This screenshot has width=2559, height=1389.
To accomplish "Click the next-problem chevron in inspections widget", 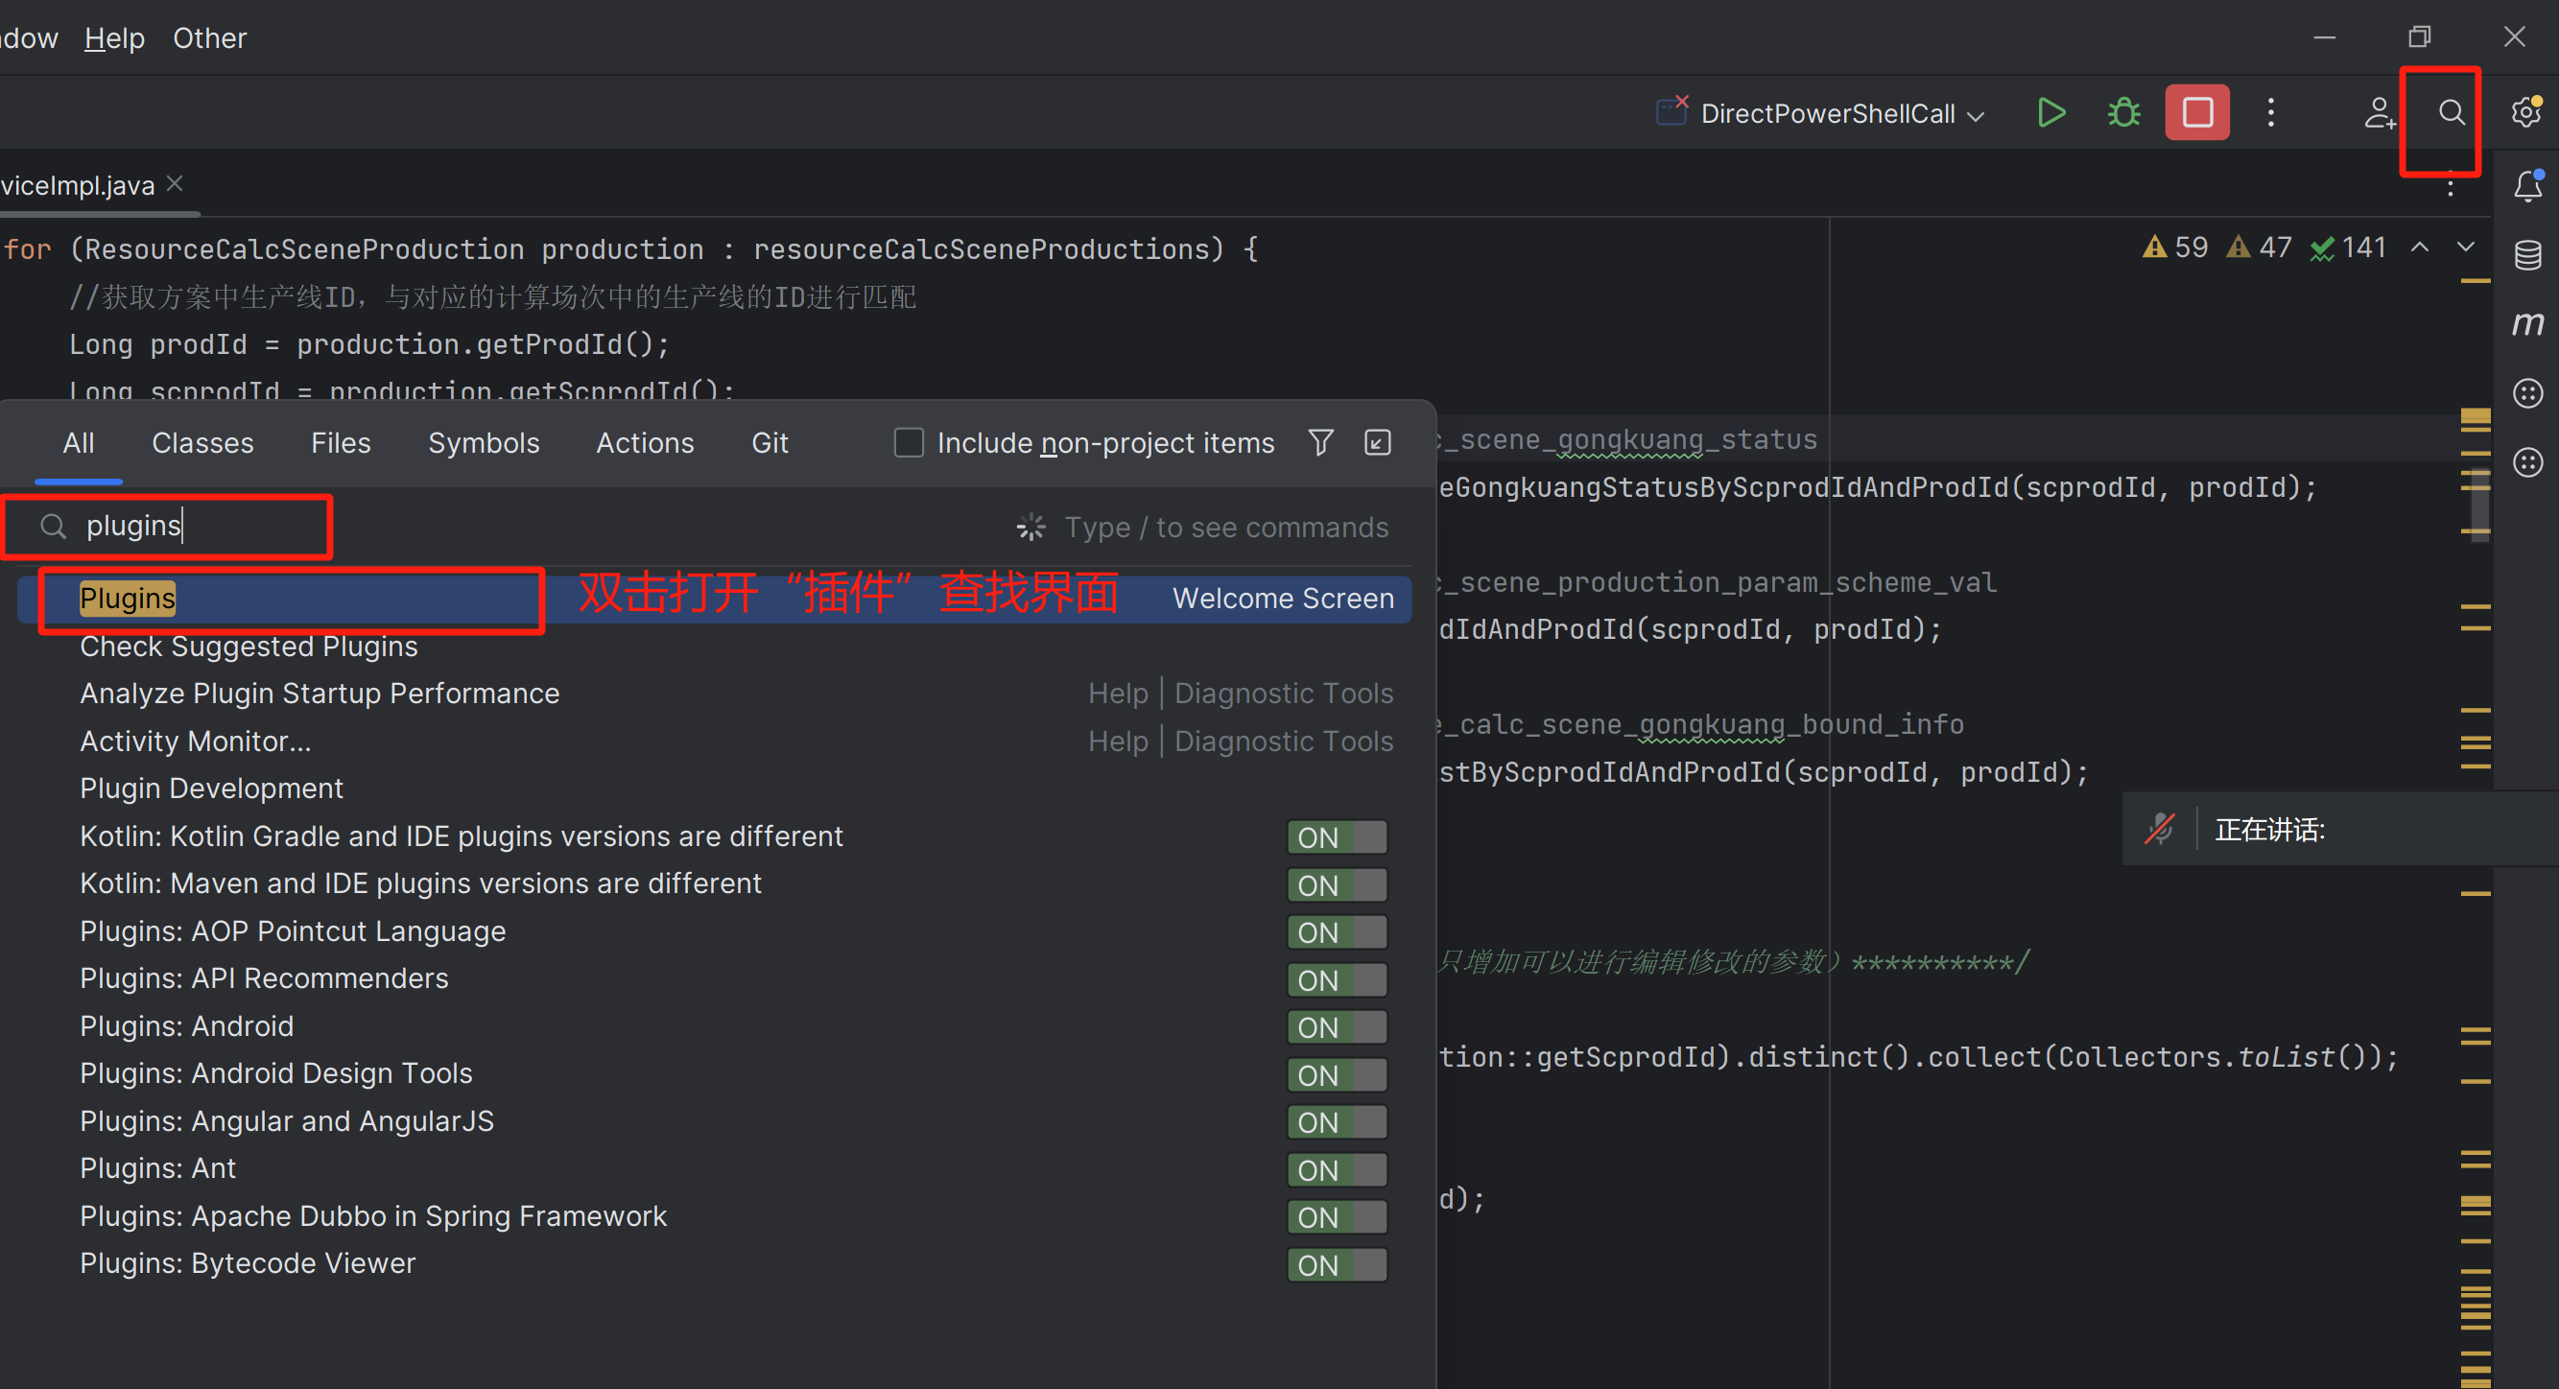I will coord(2467,247).
